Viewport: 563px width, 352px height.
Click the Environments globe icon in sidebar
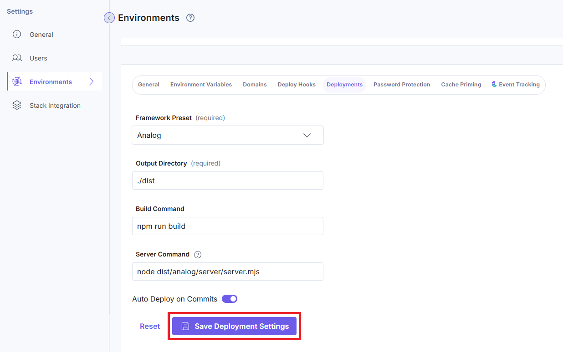tap(17, 82)
